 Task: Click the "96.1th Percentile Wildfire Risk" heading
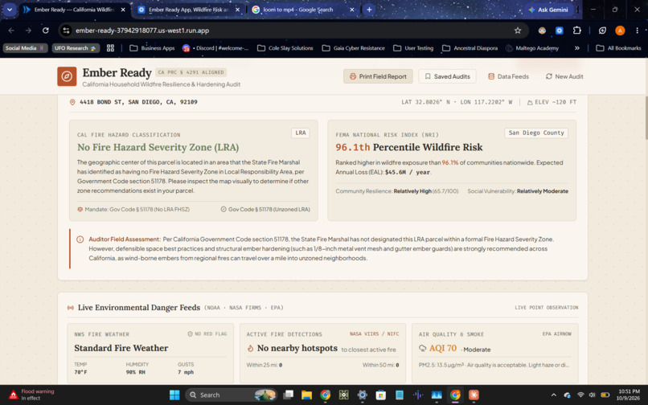pyautogui.click(x=408, y=148)
